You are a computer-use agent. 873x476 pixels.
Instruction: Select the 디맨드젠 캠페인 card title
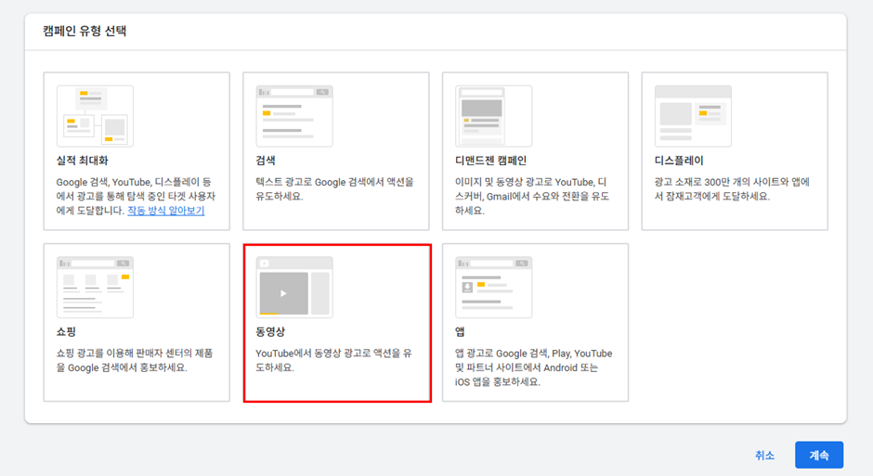point(490,161)
